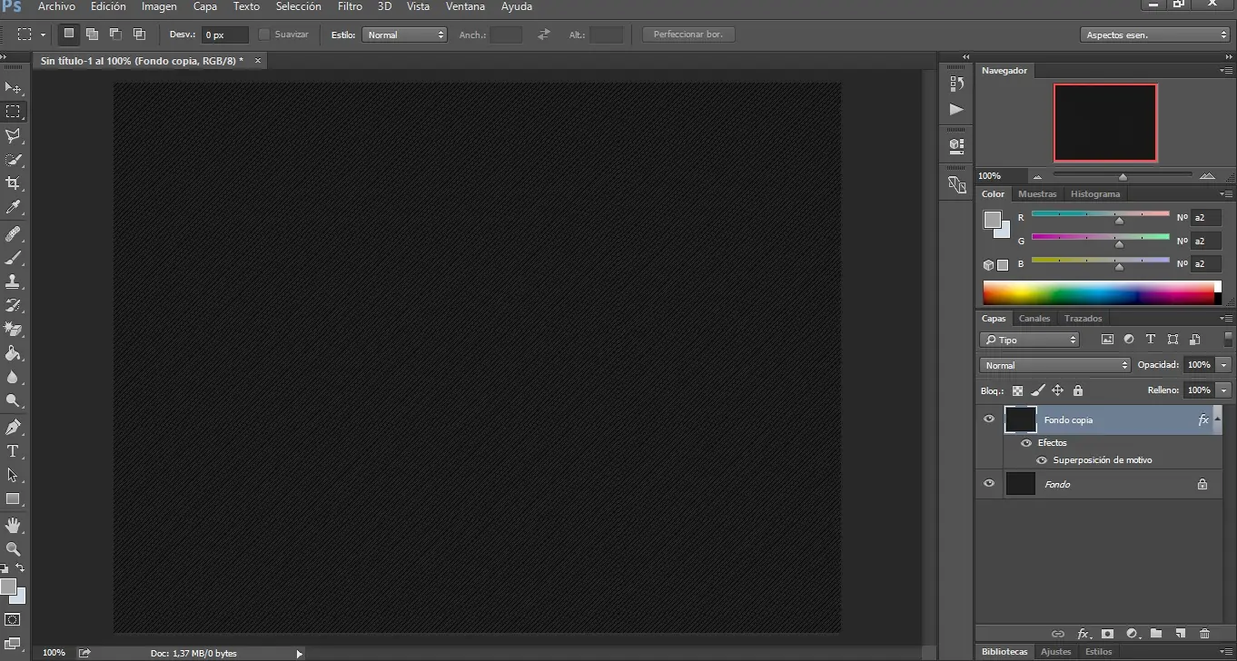Click the Navigator zoom slider
This screenshot has width=1237, height=661.
(1123, 175)
